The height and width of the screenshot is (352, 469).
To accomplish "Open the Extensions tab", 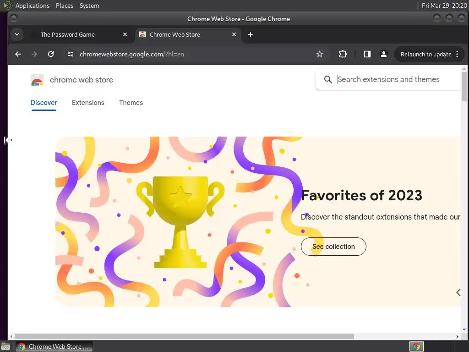I will (88, 103).
